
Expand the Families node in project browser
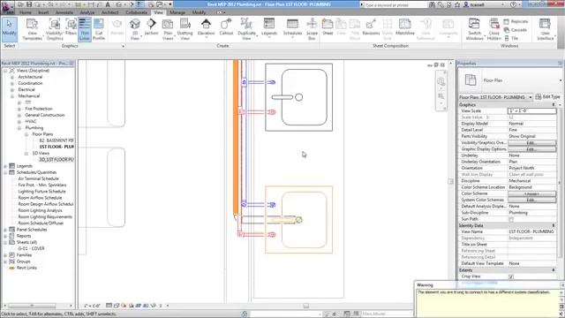[5, 255]
